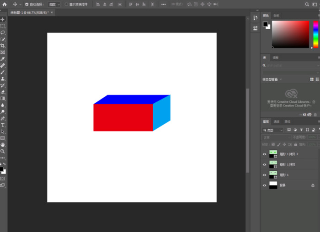This screenshot has height=232, width=320.
Task: Switch to the 通道 panel tab
Action: pyautogui.click(x=277, y=121)
